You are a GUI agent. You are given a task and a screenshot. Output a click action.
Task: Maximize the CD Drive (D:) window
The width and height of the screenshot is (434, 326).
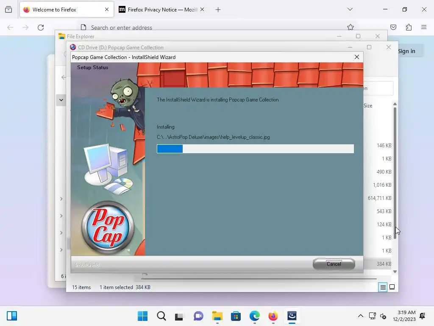click(369, 47)
